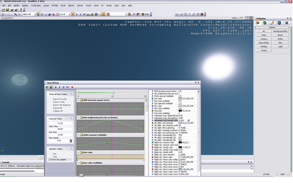Click the red record button in Time Of Day
This screenshot has height=183, width=293.
point(72,87)
